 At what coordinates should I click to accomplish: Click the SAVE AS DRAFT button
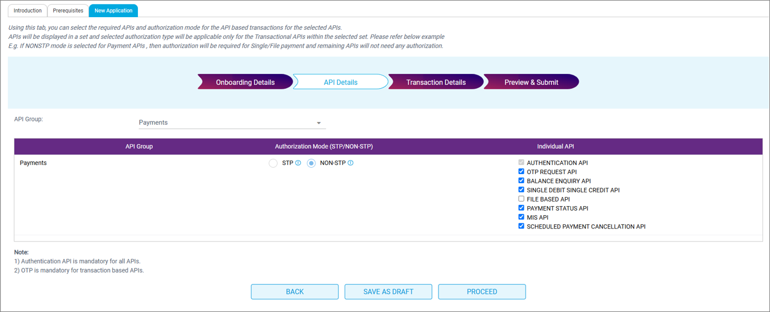388,291
